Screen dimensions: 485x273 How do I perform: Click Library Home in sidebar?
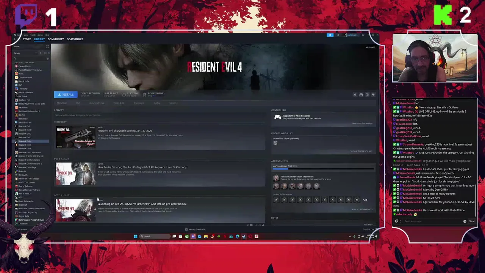point(16,47)
